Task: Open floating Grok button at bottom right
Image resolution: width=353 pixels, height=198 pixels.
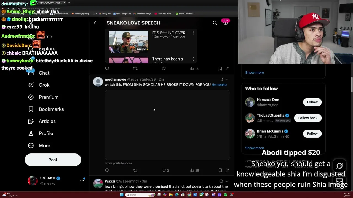Action: coord(339,166)
